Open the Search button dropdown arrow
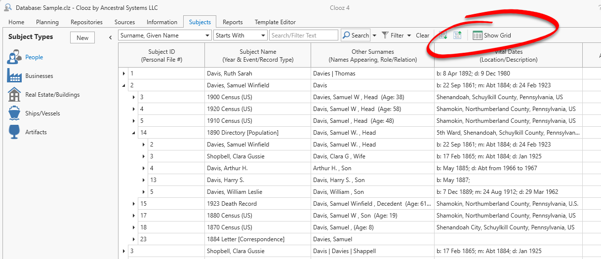This screenshot has height=259, width=601. 374,36
